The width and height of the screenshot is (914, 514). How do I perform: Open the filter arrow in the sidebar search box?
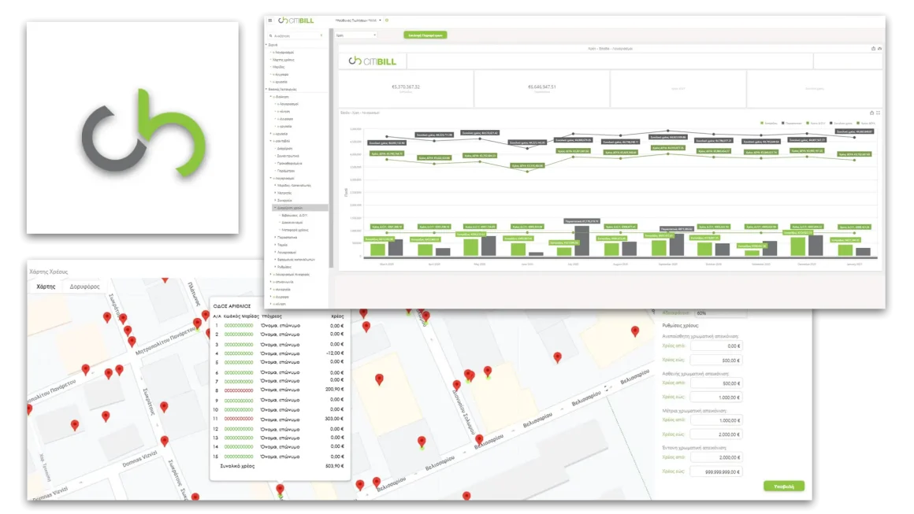[321, 36]
